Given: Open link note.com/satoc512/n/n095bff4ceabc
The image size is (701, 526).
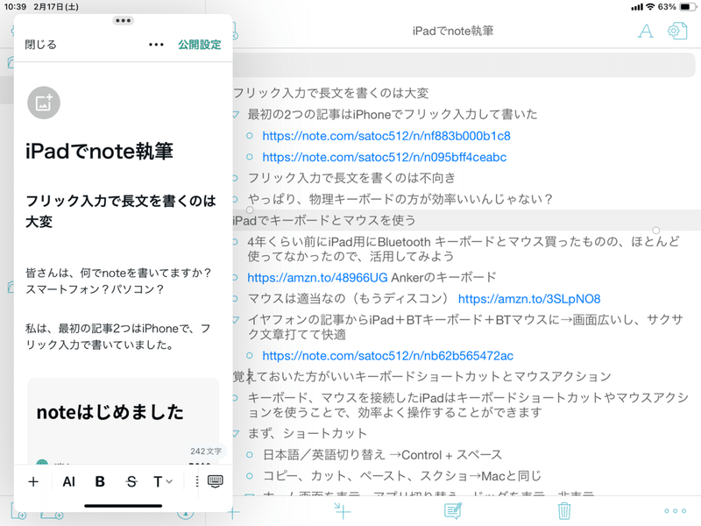Looking at the screenshot, I should click(385, 157).
